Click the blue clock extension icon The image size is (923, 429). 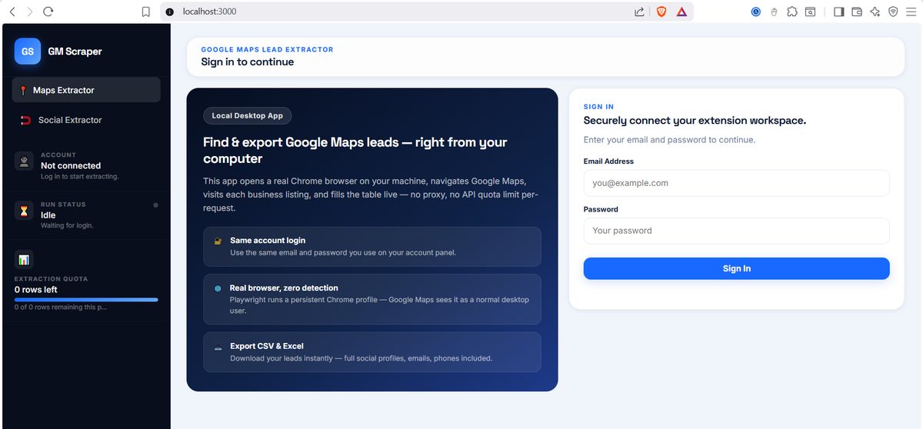756,12
